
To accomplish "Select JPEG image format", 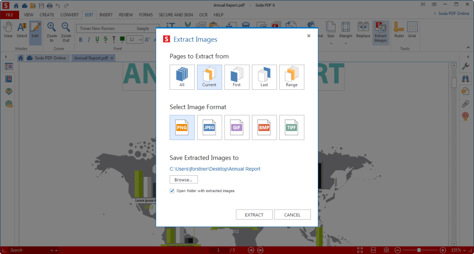I will [x=209, y=127].
